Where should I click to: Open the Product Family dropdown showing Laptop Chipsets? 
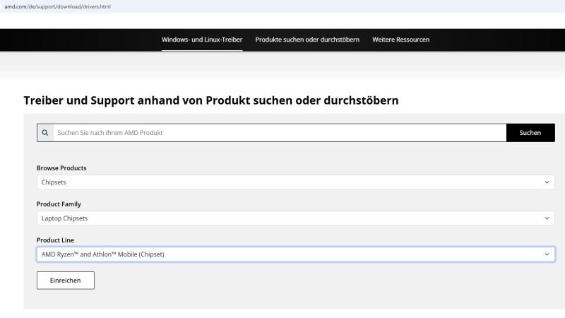[295, 218]
